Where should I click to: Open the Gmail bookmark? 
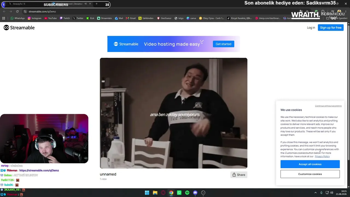click(131, 18)
